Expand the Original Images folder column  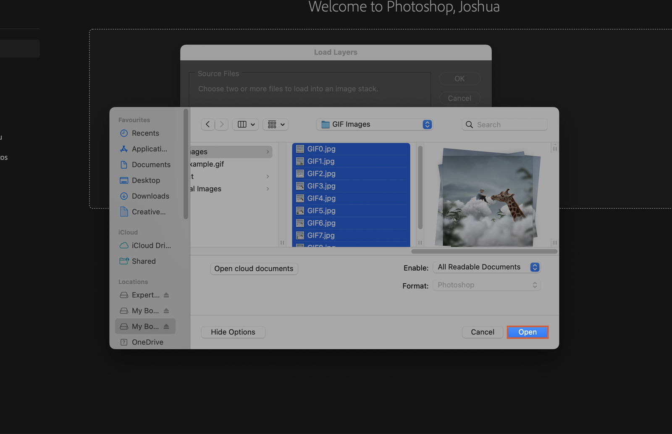click(x=268, y=189)
